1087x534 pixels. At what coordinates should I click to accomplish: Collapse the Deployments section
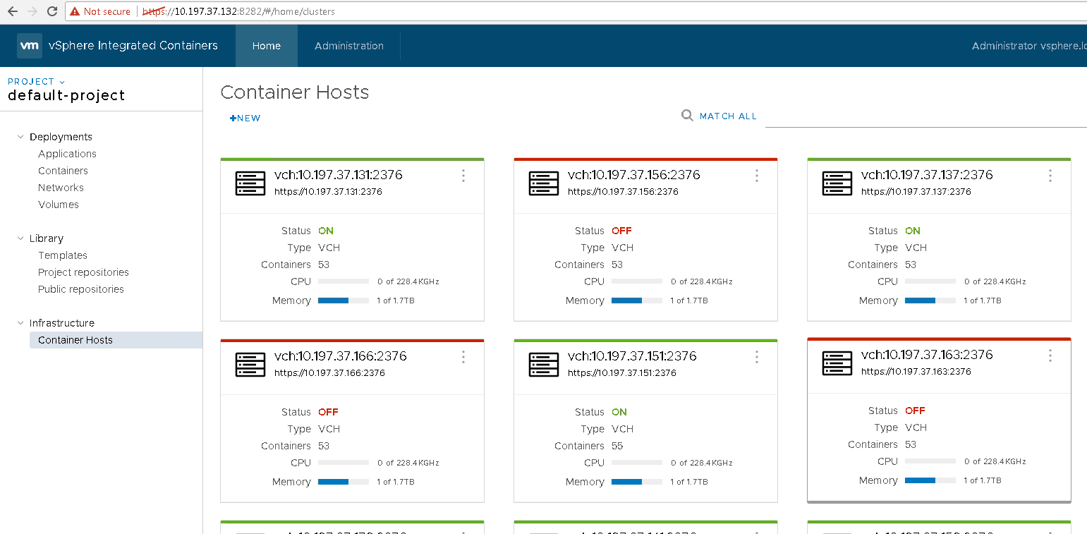click(20, 137)
